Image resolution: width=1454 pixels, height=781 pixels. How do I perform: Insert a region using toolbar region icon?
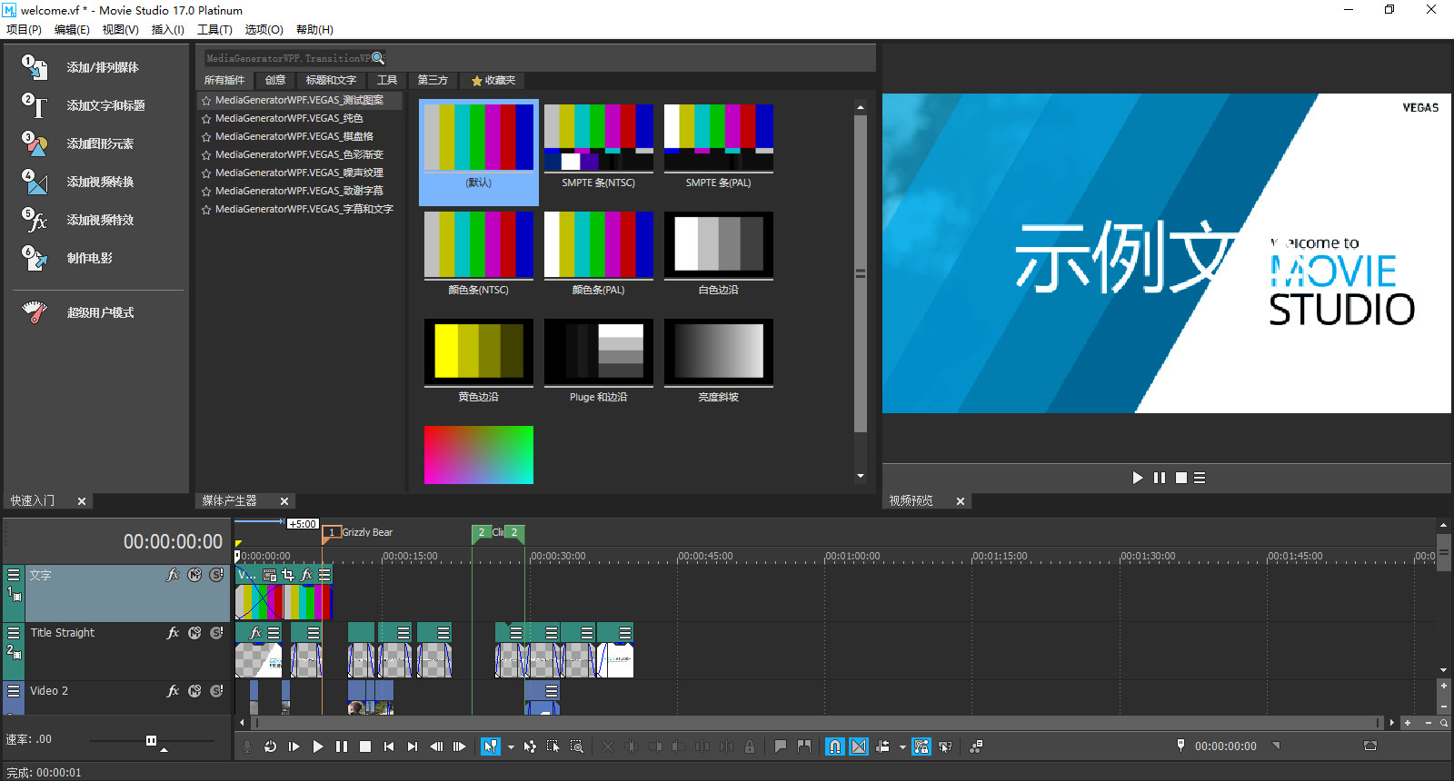(x=804, y=746)
